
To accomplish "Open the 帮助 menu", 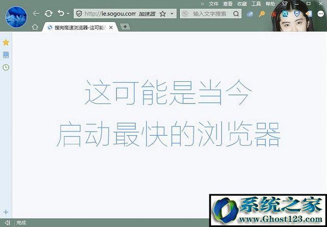I will (270, 4).
